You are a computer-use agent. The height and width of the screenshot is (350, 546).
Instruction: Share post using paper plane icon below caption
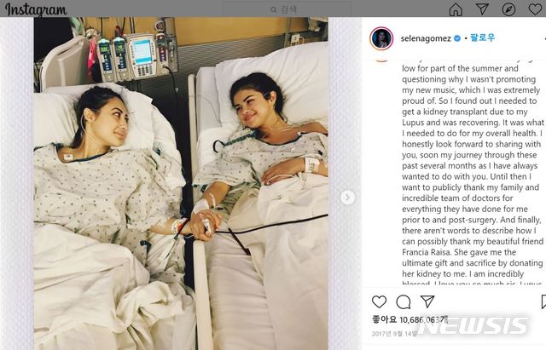point(427,301)
